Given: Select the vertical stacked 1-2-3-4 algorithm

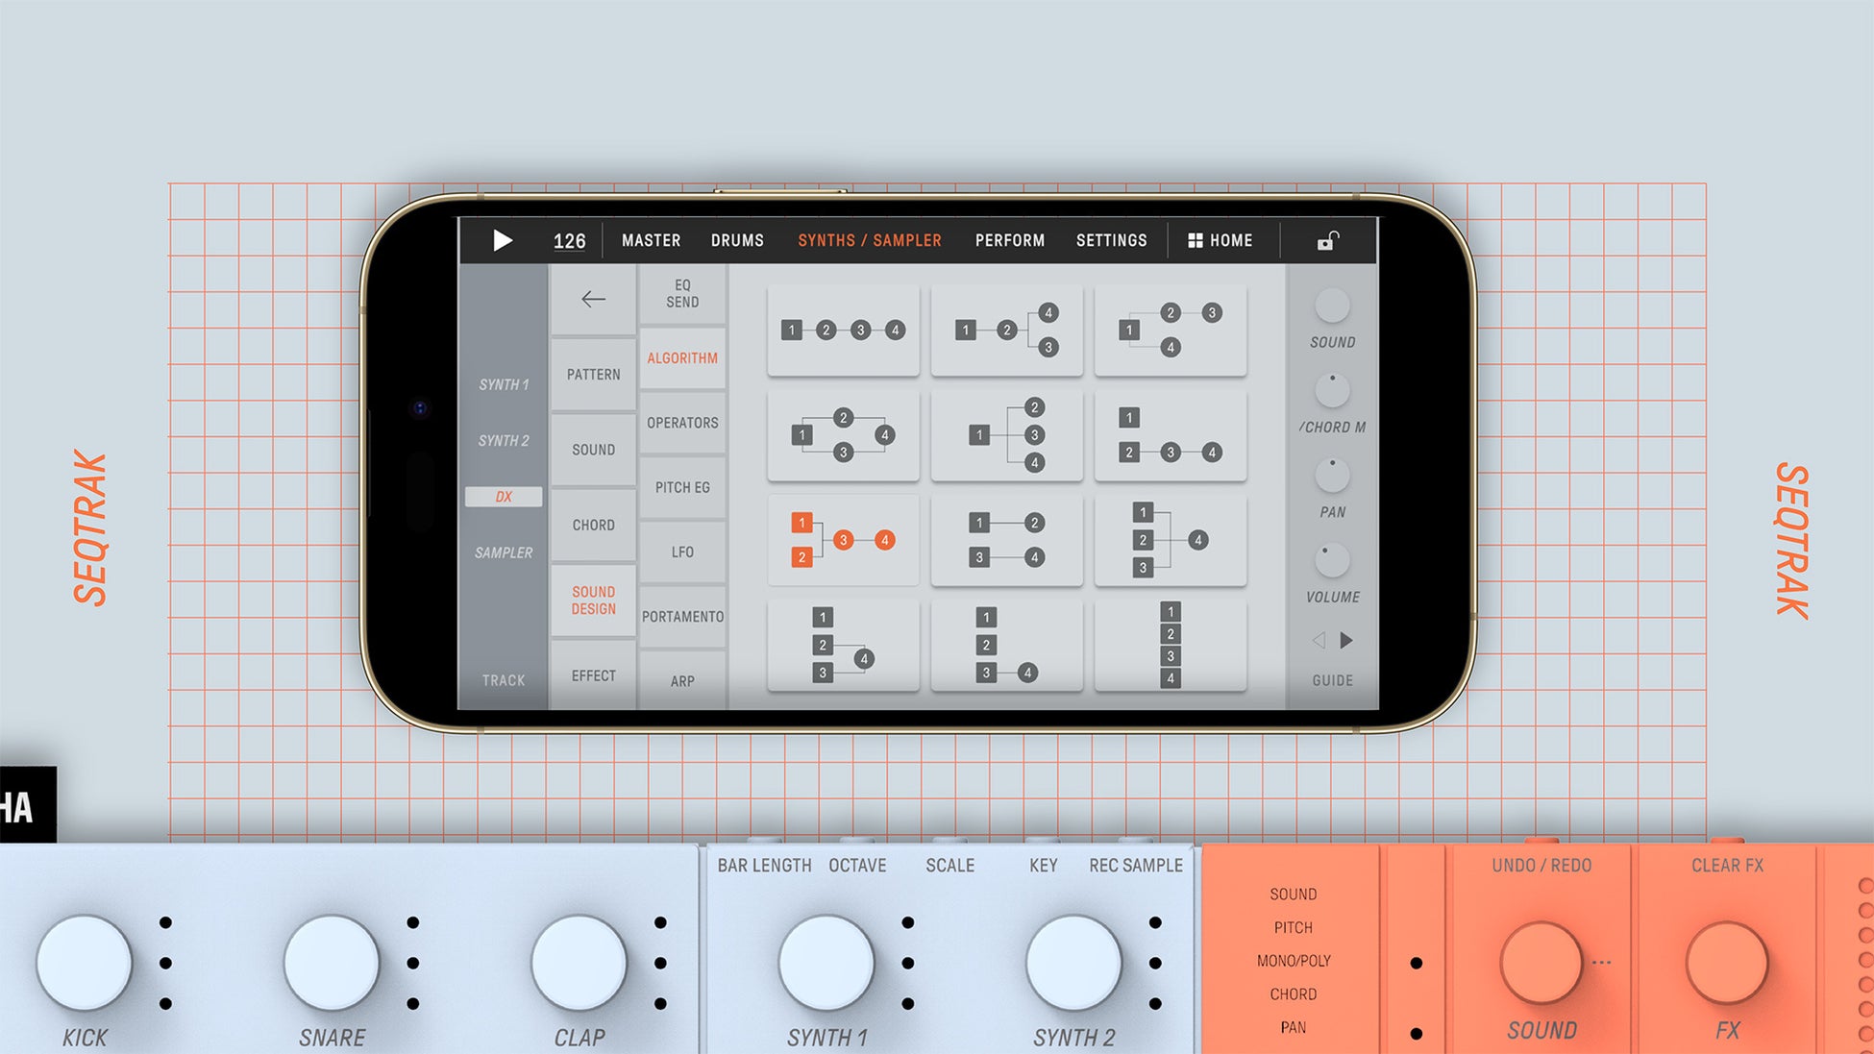Looking at the screenshot, I should [1170, 645].
